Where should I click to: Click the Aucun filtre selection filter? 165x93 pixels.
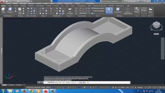118,10
